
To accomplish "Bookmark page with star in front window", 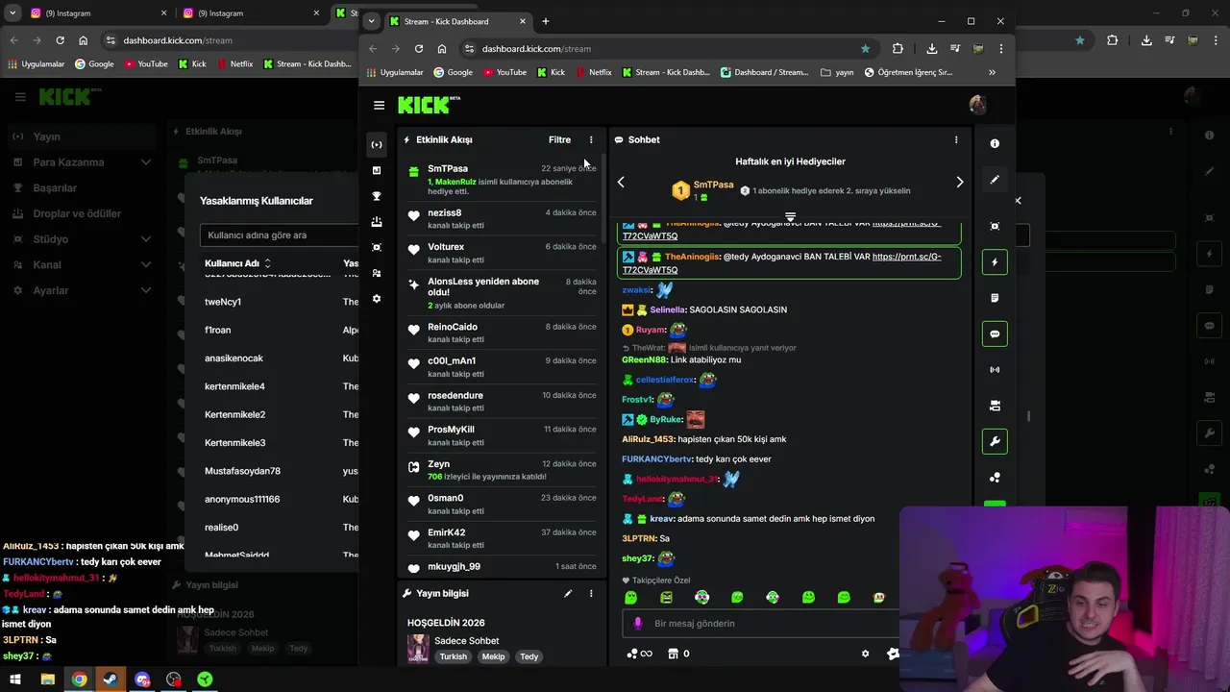I will (865, 49).
